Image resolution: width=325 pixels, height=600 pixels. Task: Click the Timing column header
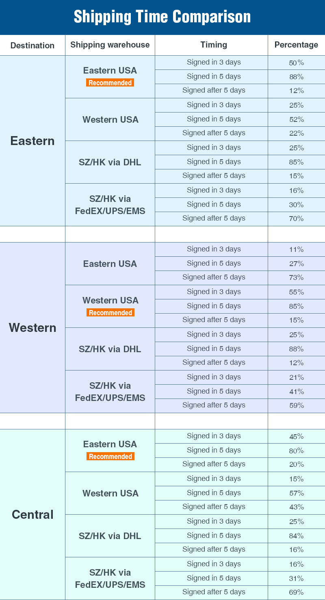214,45
